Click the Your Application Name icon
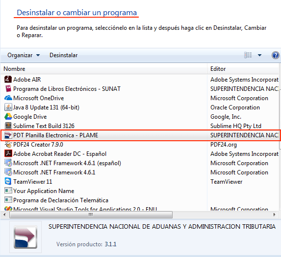Image resolution: width=281 pixels, height=257 pixels. 8,191
